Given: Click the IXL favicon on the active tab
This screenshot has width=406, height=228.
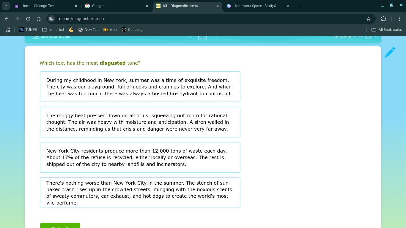Looking at the screenshot, I should pyautogui.click(x=158, y=6).
